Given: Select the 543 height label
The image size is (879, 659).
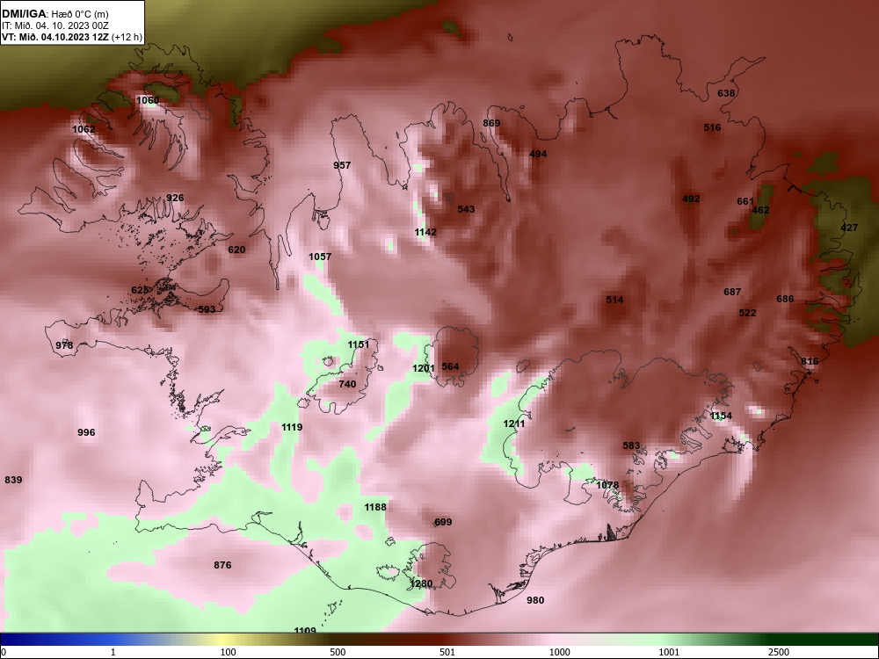Looking at the screenshot, I should pyautogui.click(x=466, y=209).
